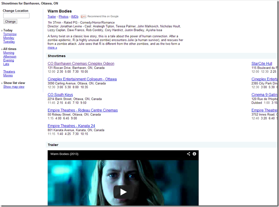279x207 pixels.
Task: Open the Photos link under Warm Bodies
Action: (64, 17)
